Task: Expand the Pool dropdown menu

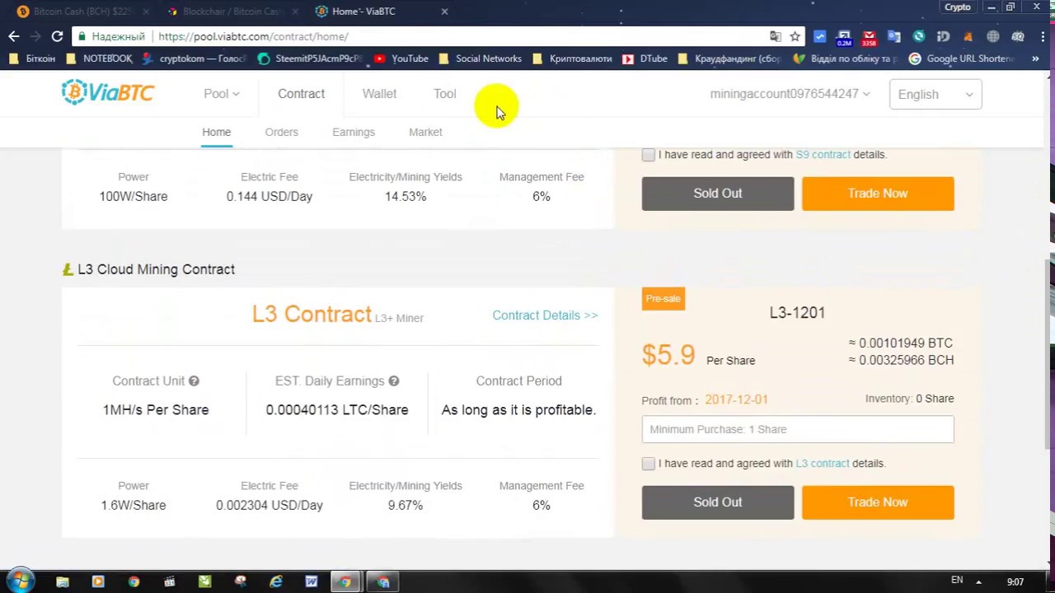Action: 221,94
